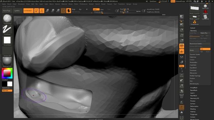The width and height of the screenshot is (214, 120).
Task: Expand the EdgeLoop section
Action: (x=193, y=57)
